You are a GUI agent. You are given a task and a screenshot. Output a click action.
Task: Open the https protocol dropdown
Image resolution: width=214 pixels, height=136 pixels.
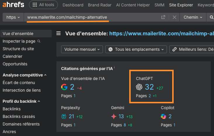[x=13, y=17]
